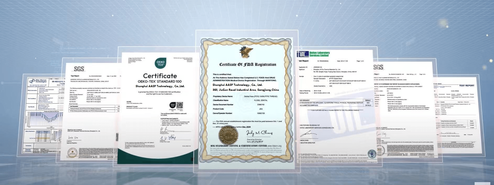Click the 'Product Code:' label
Image resolution: width=494 pixels, height=185 pixels.
point(218,109)
